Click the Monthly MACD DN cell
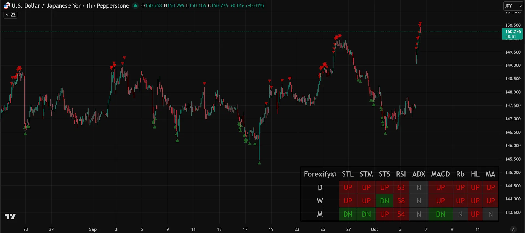The image size is (525, 233). (x=441, y=214)
